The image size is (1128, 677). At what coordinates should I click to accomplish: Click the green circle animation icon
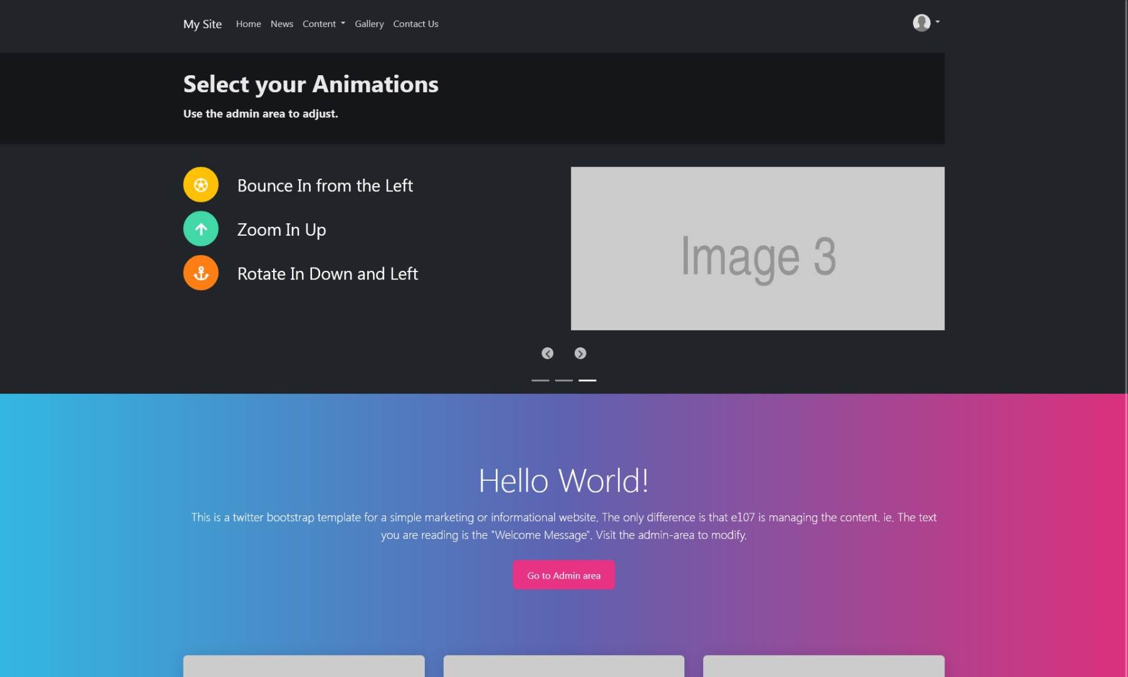pos(200,228)
